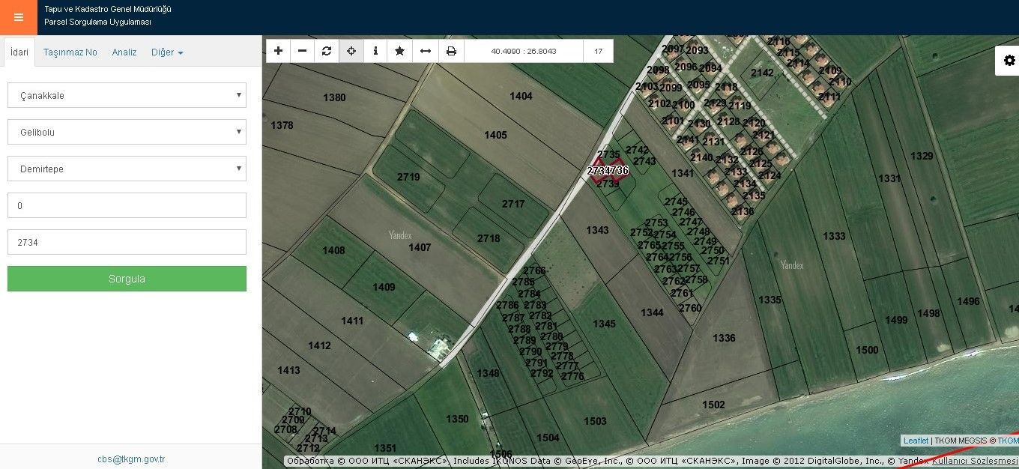Click the parcel number field containing 2734

point(127,242)
